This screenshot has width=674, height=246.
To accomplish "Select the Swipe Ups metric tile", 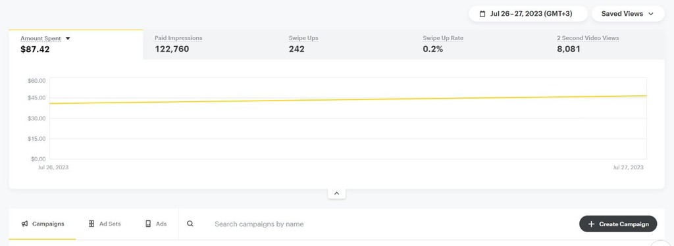I will [344, 44].
